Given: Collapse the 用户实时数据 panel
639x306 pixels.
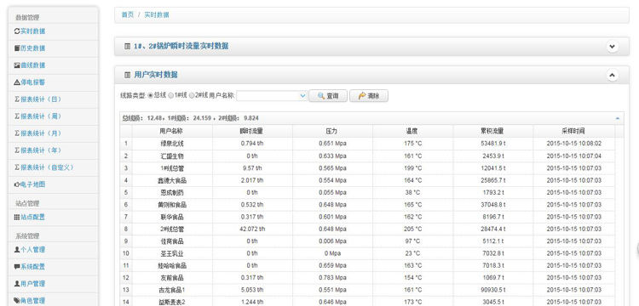Looking at the screenshot, I should (612, 75).
